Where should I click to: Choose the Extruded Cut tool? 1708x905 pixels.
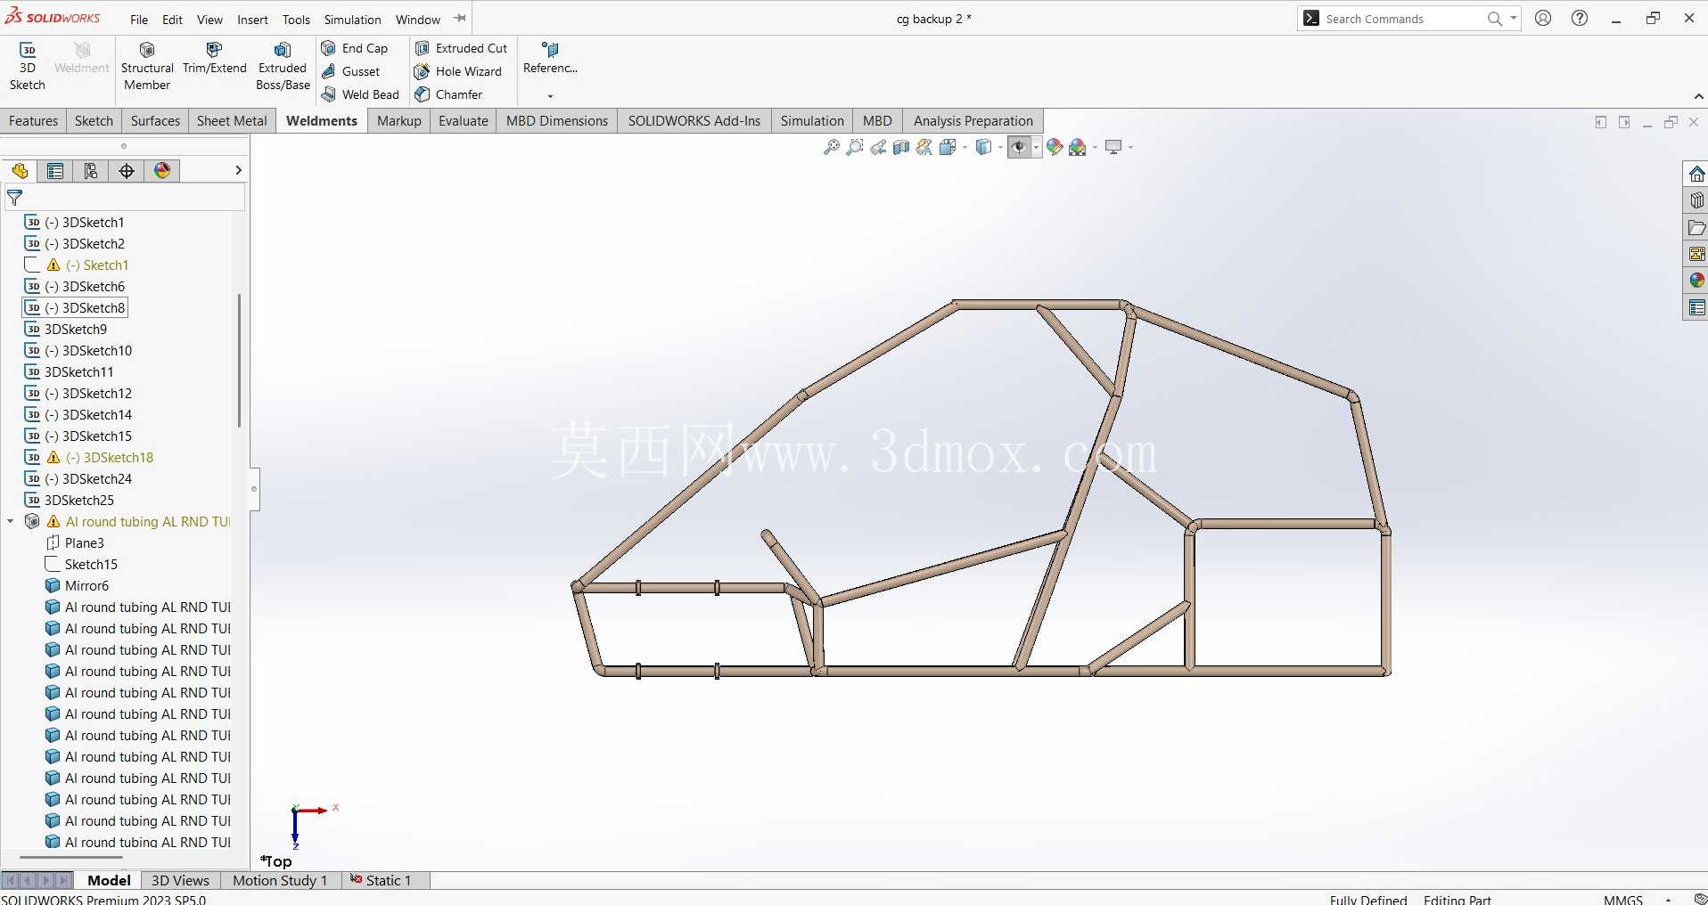461,48
